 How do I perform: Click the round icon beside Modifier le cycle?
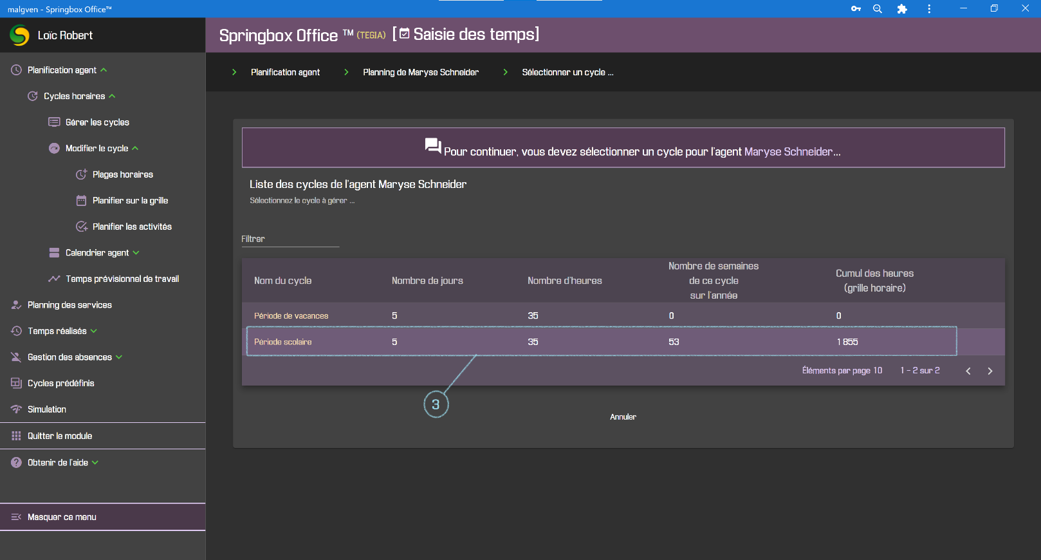pos(55,148)
